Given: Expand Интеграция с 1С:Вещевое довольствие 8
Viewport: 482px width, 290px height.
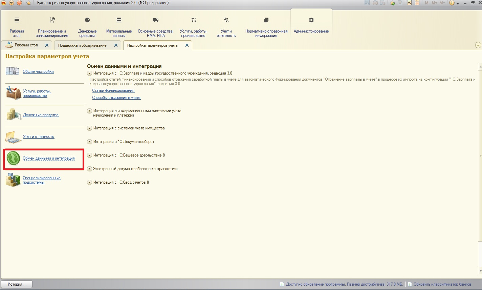Looking at the screenshot, I should click(x=89, y=155).
